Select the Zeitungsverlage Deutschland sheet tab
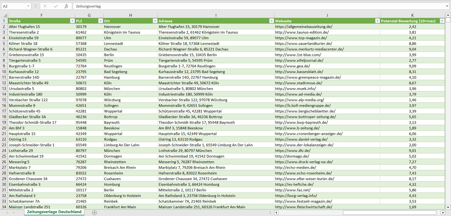This screenshot has width=451, height=216. click(54, 212)
